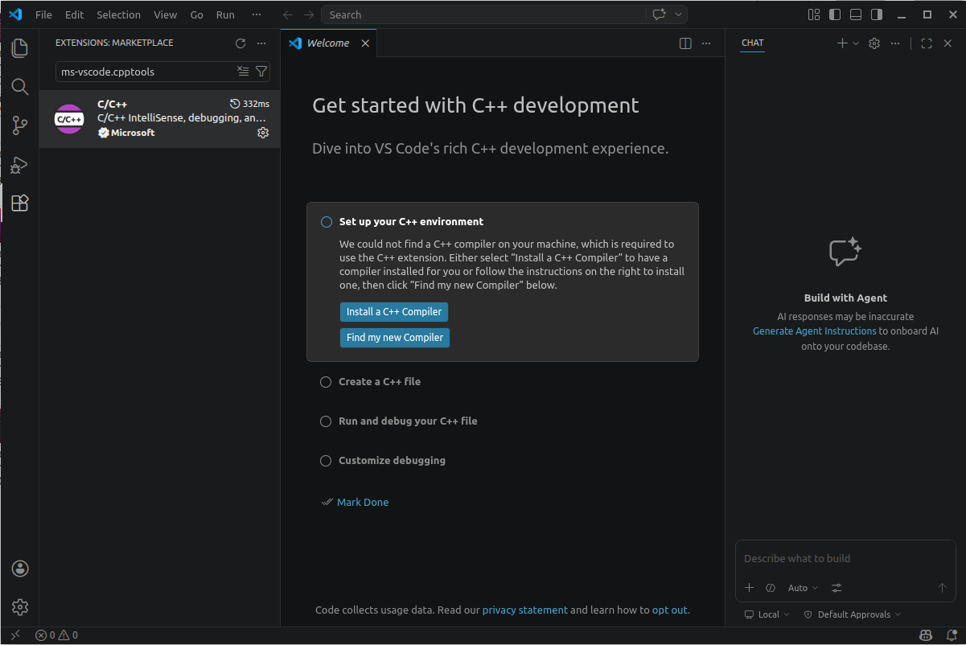Open the Go menu
The image size is (966, 645).
coord(197,14)
